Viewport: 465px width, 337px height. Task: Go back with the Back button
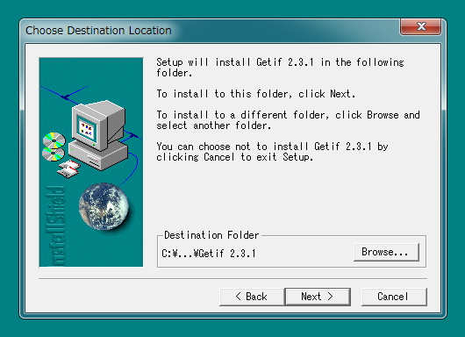pyautogui.click(x=252, y=297)
